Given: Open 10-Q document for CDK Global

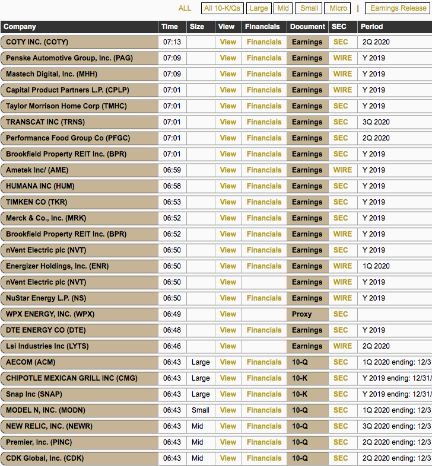Looking at the screenshot, I should [307, 458].
